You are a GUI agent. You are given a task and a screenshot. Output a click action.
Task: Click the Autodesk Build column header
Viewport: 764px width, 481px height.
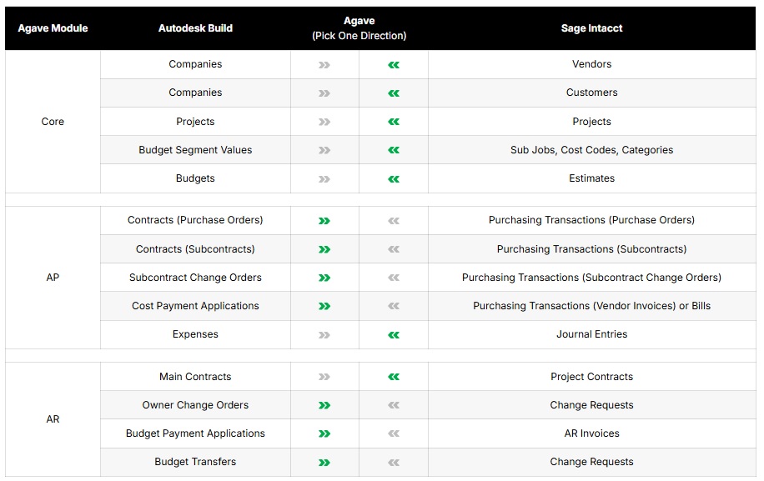[195, 28]
